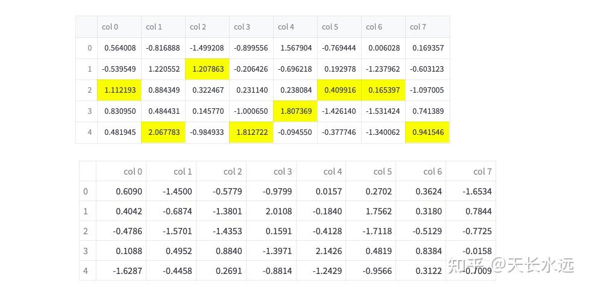The image size is (589, 289).
Task: Click yellow cell 2.067783
Action: (x=163, y=132)
